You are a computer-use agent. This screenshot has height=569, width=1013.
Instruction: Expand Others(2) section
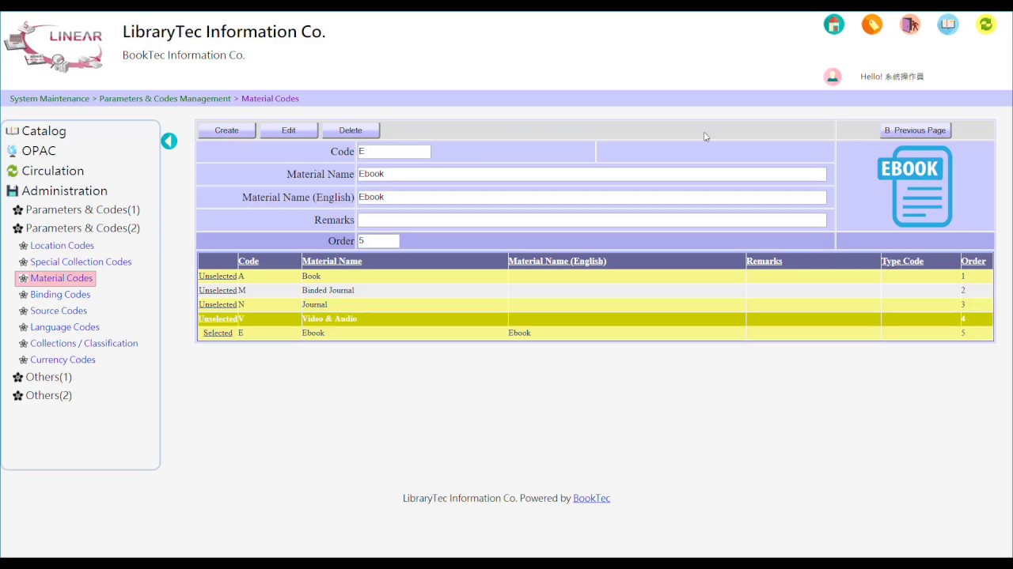click(x=49, y=395)
